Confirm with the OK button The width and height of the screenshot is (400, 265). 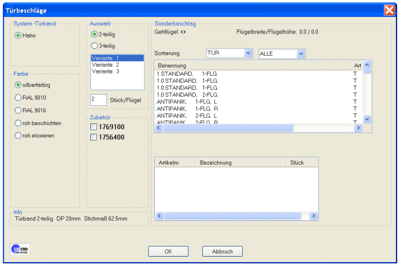click(x=168, y=251)
